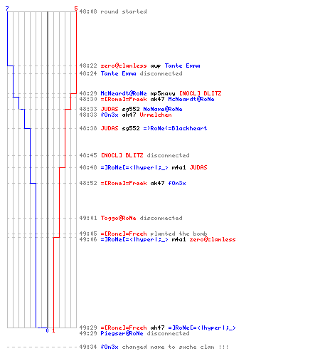Click the "48:08 round started" log entry
Viewport: 320px width, 356px height.
point(113,11)
